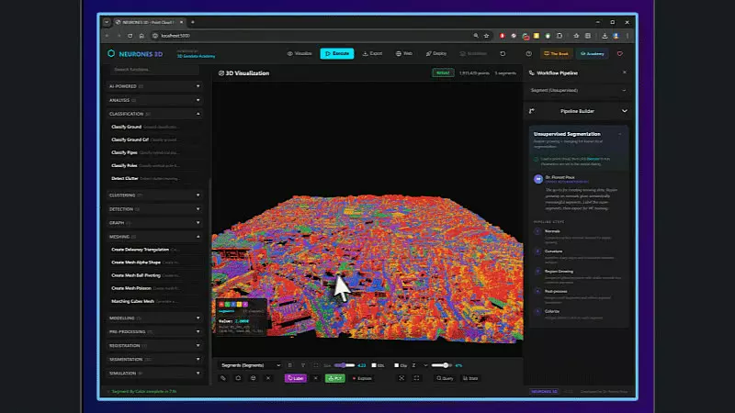Toggle the Clip checkbox
Screen dimensions: 735x413
[397, 365]
